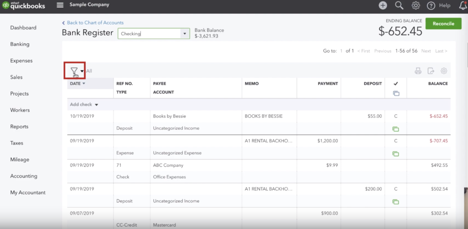Click the PAYMENT column header
468x229 pixels.
(328, 84)
